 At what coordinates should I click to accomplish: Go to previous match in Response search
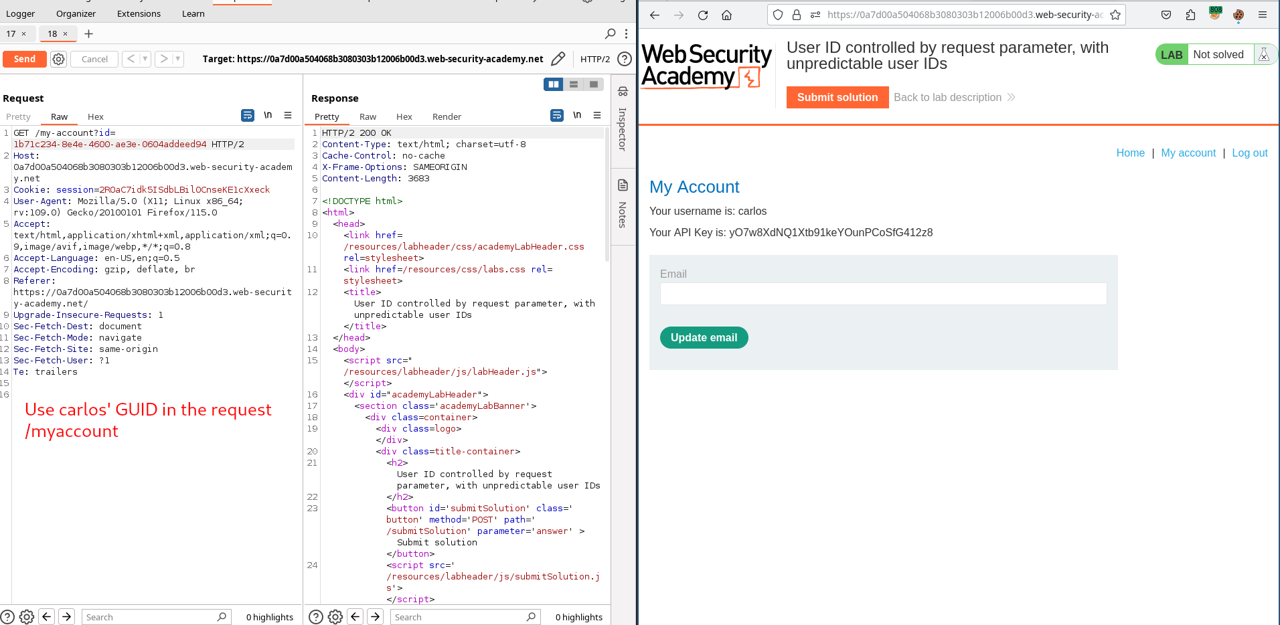coord(355,617)
